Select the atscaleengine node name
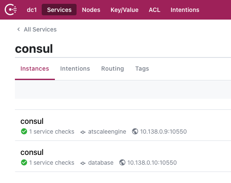This screenshot has width=231, height=183. pyautogui.click(x=107, y=132)
